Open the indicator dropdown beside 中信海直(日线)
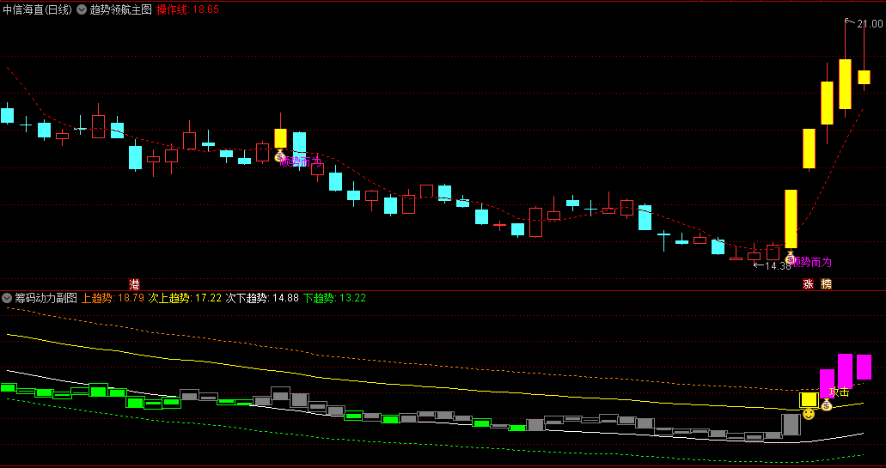886x468 pixels. [x=82, y=9]
